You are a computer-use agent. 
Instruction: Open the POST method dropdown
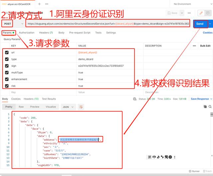pyautogui.click(x=13, y=24)
